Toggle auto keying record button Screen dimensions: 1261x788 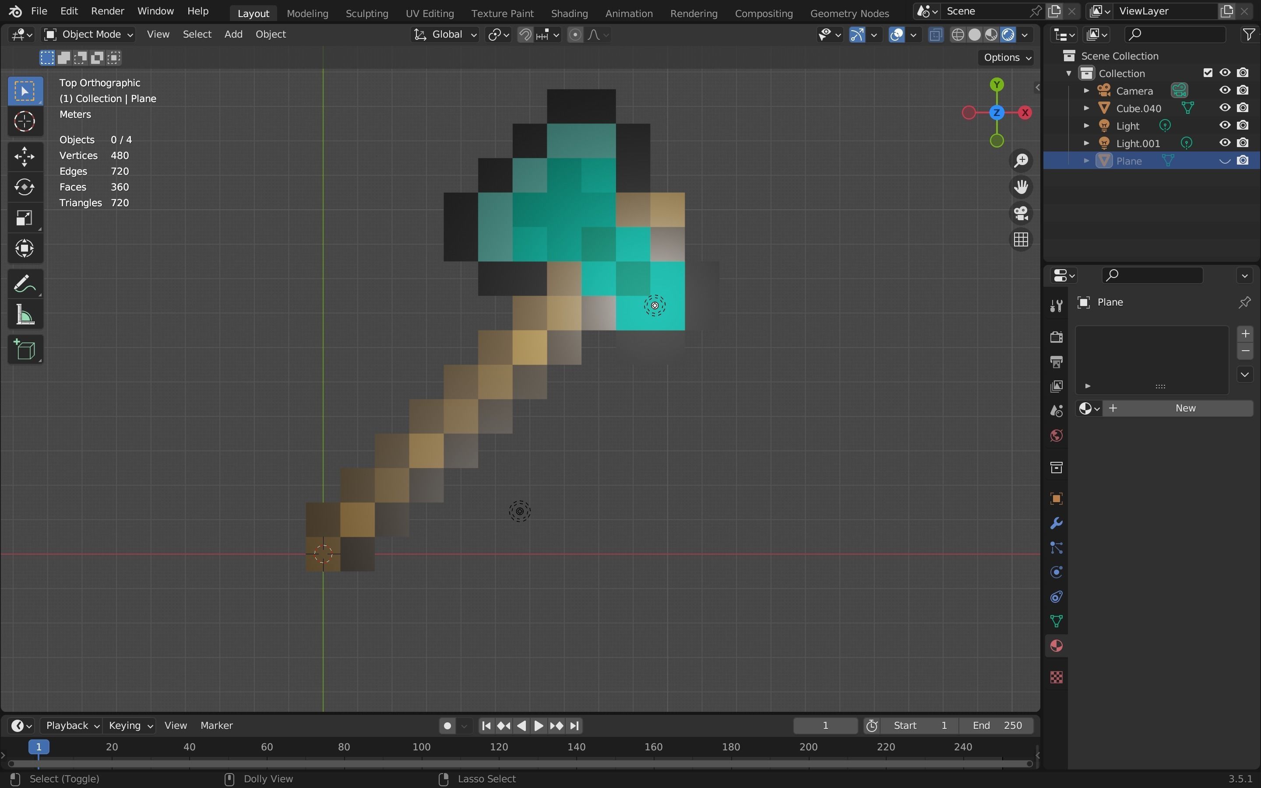[x=447, y=725]
